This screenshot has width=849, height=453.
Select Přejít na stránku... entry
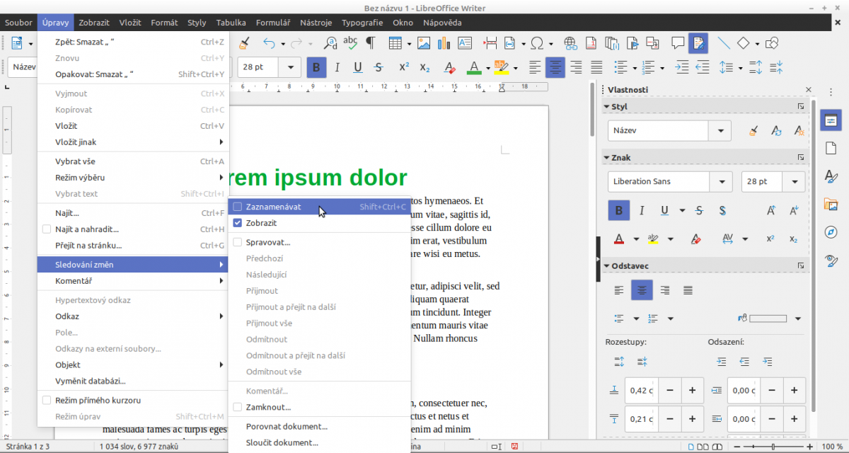click(x=133, y=245)
